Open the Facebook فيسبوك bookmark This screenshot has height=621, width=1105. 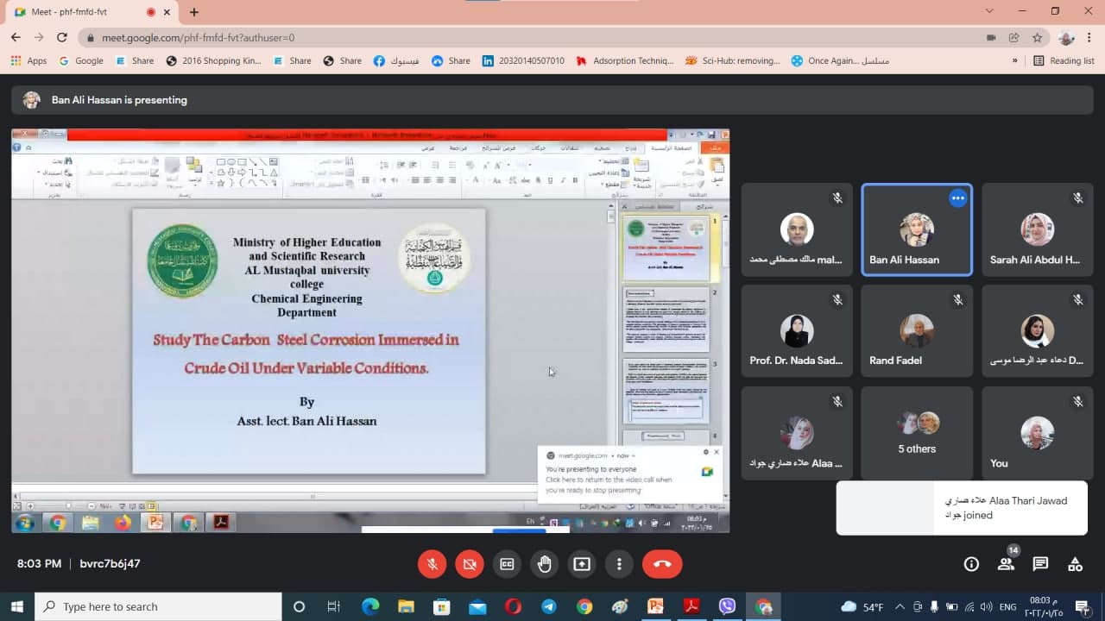[396, 61]
